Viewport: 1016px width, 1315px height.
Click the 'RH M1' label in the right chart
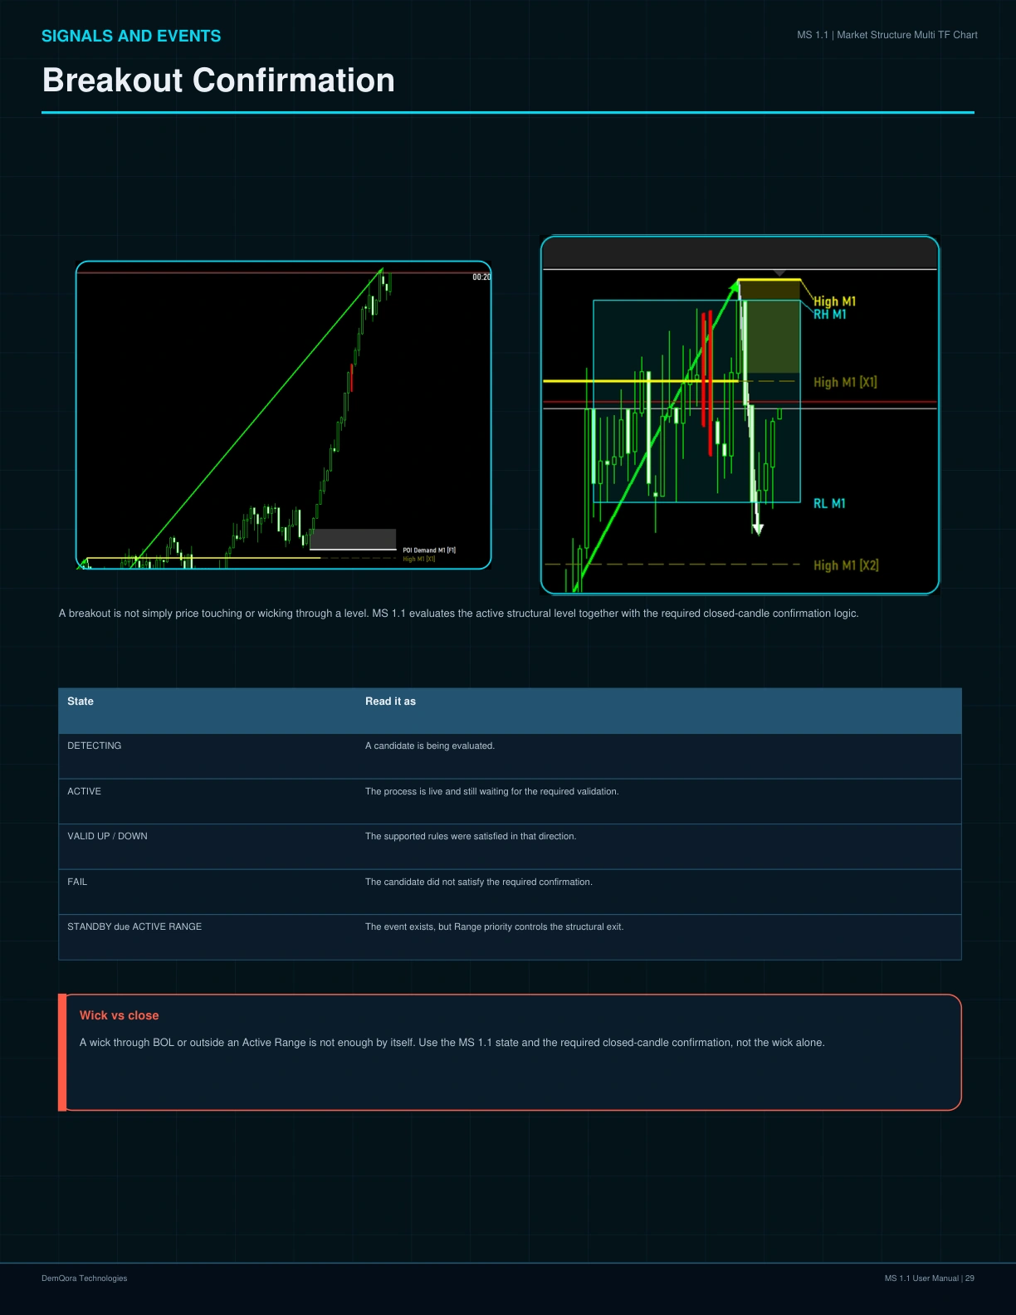(x=830, y=315)
